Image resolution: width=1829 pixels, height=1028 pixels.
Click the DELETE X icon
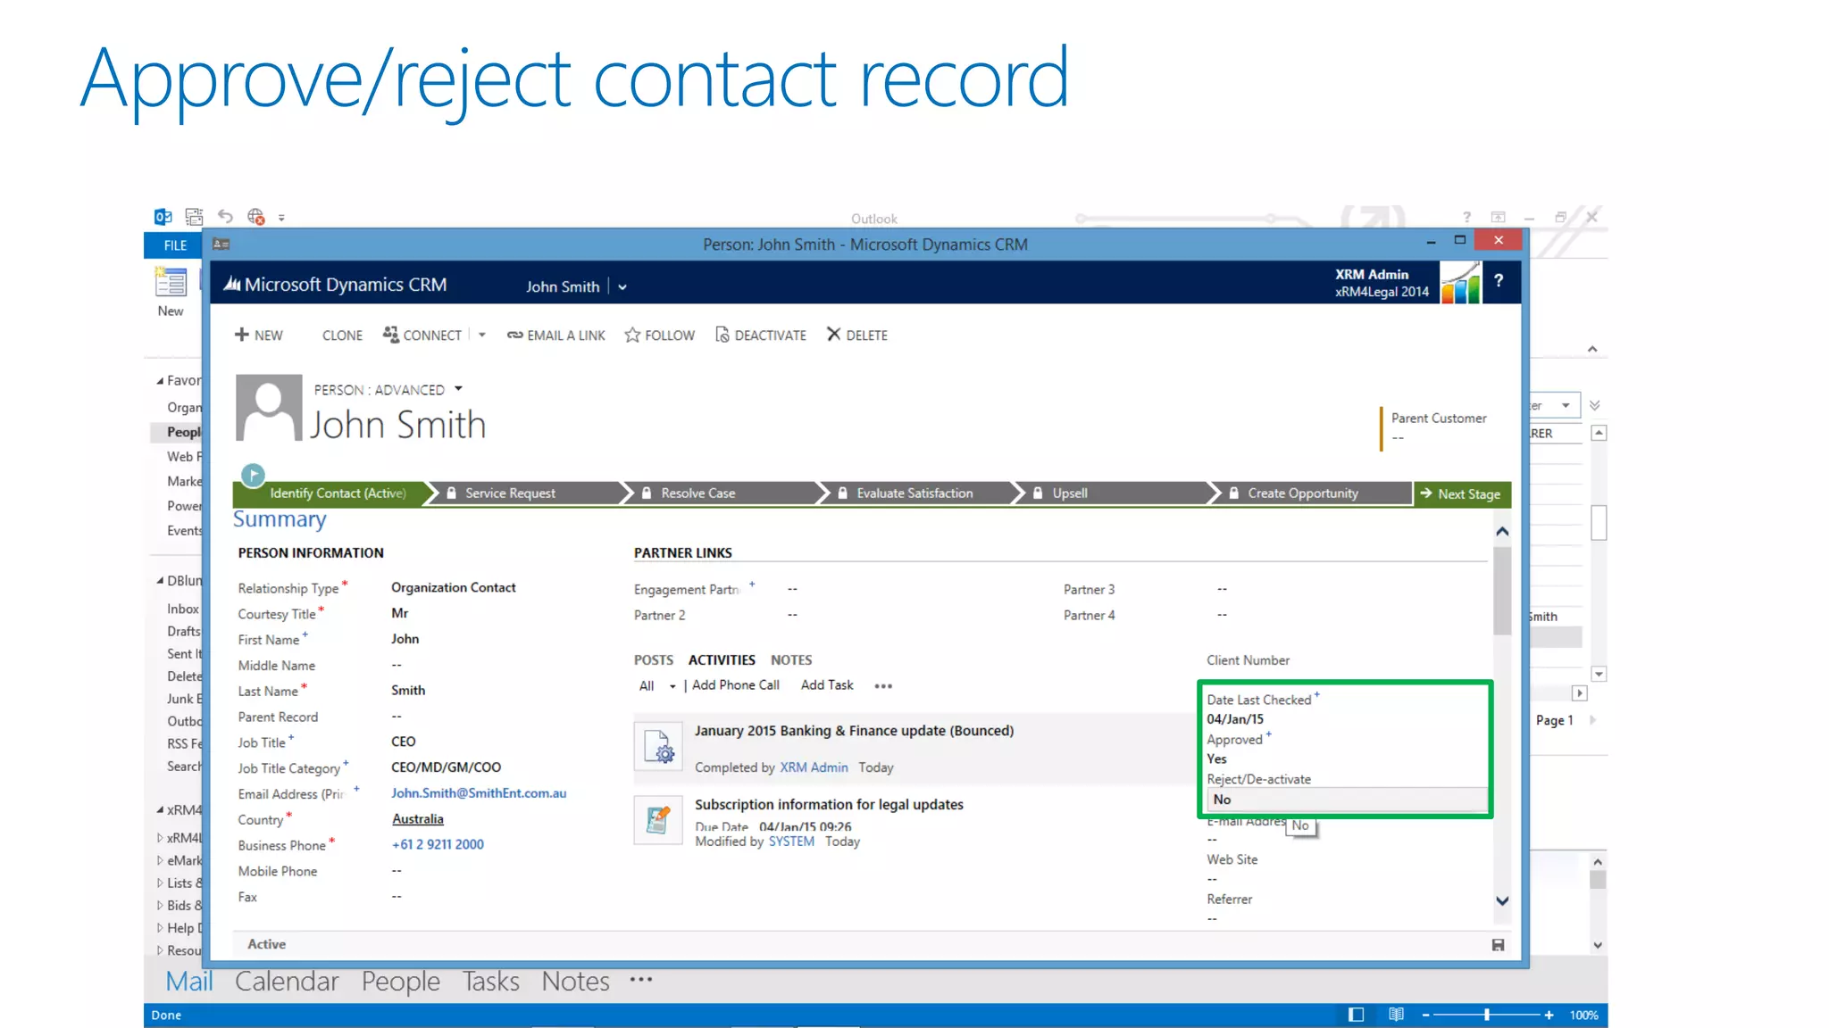pyautogui.click(x=833, y=335)
